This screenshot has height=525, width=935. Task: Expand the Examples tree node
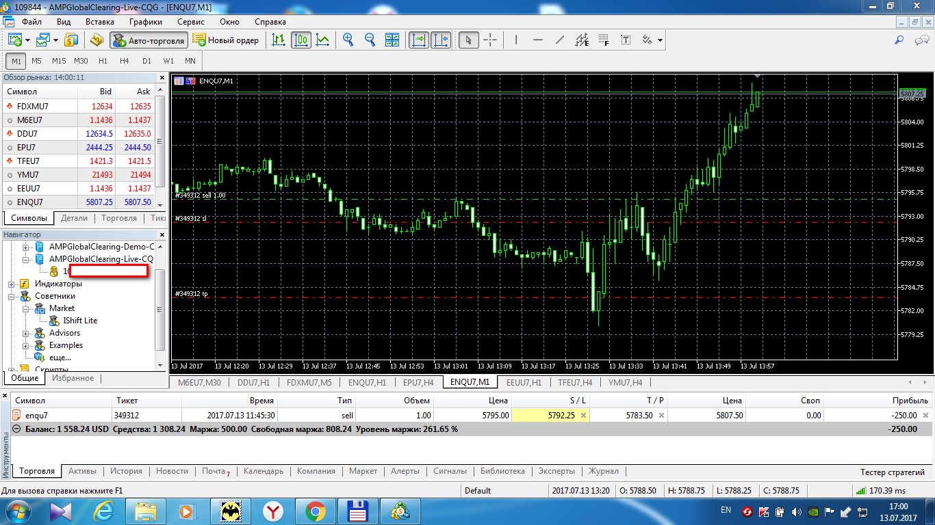(27, 345)
